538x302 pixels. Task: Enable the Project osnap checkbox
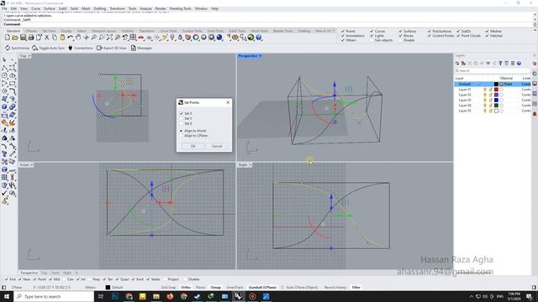click(165, 279)
